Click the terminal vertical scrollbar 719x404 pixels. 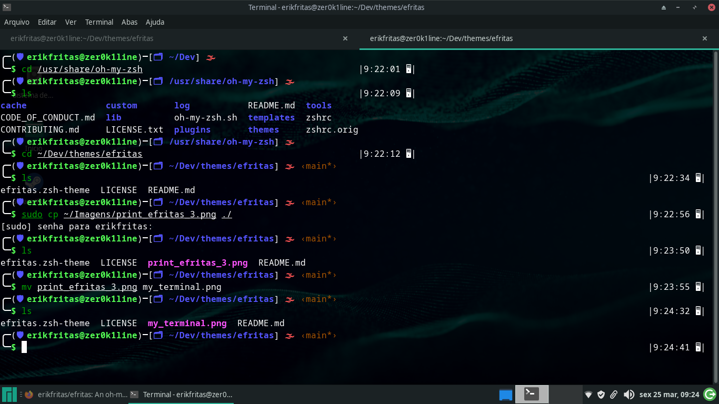tap(716, 210)
